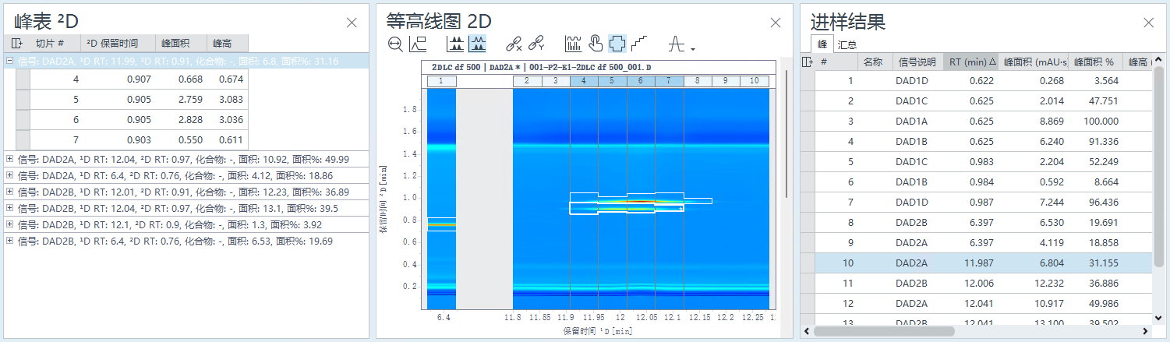Click the staircase step icon
Image resolution: width=1170 pixels, height=342 pixels.
(639, 44)
